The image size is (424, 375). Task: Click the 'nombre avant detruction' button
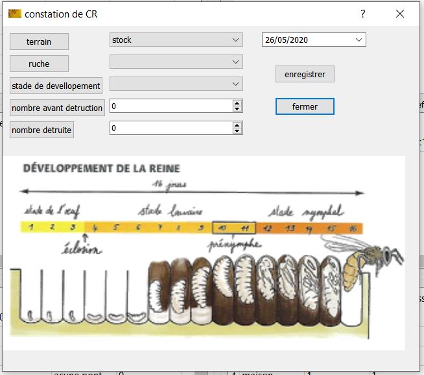click(57, 108)
